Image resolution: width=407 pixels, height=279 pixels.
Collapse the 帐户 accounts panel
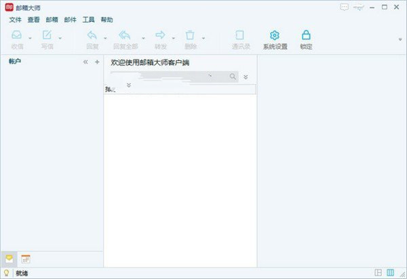[x=85, y=62]
